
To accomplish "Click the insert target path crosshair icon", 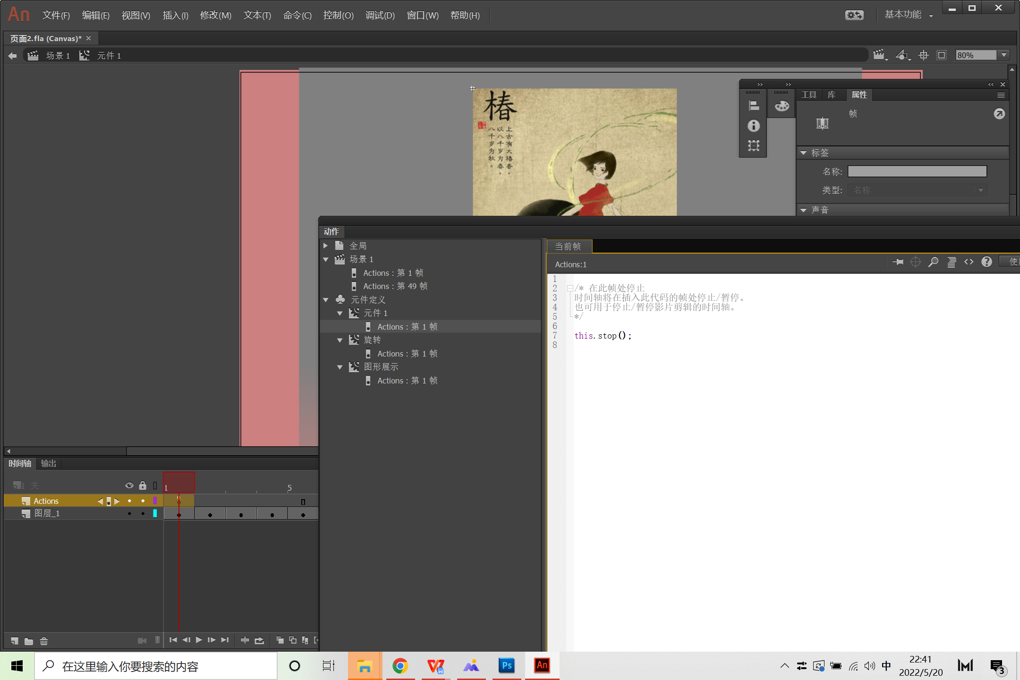I will [x=915, y=262].
